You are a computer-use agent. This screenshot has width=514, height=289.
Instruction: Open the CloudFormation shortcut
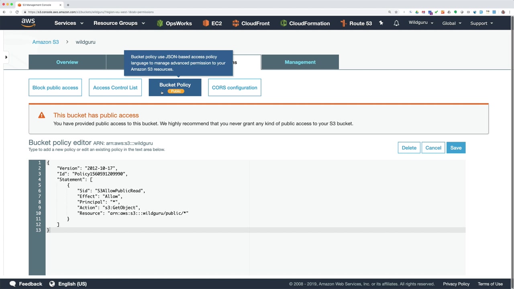point(305,23)
